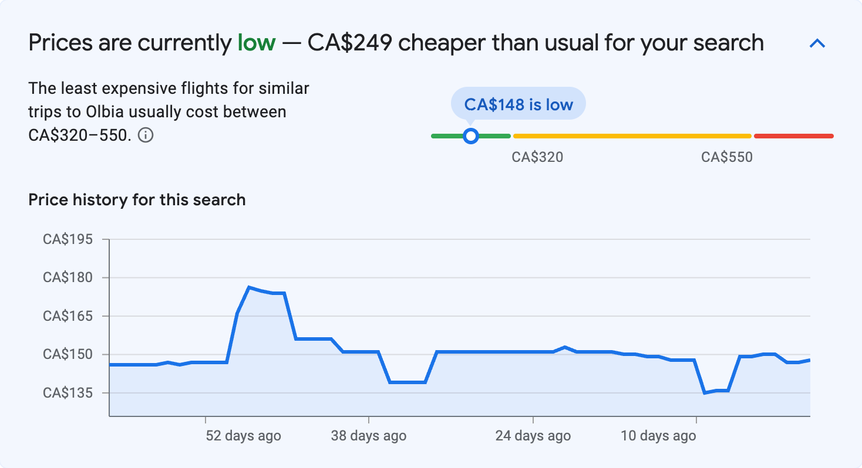
Task: Click the yellow typical-price segment of bar
Action: pos(631,135)
